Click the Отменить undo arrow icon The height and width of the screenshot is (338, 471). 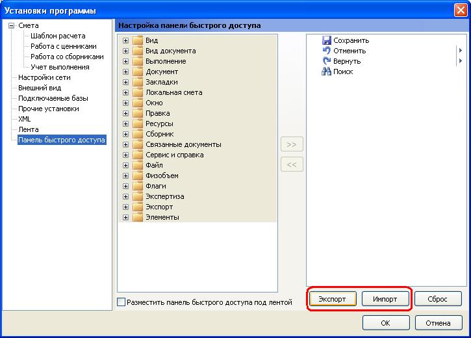point(327,51)
